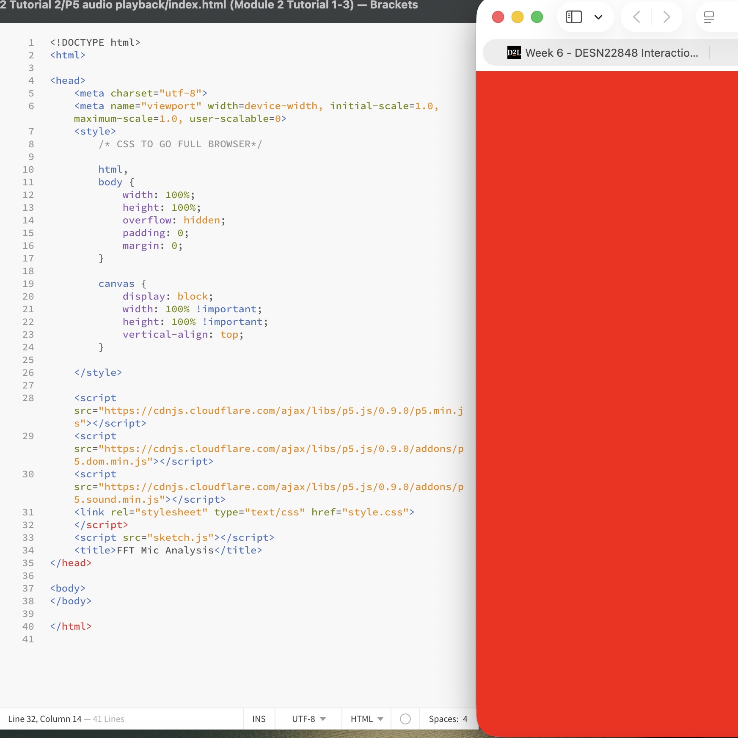Navigate forward in Safari

click(x=666, y=17)
